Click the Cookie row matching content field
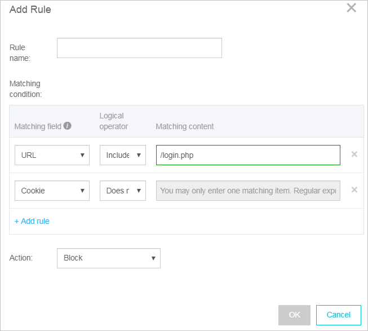The width and height of the screenshot is (368, 331). point(248,191)
